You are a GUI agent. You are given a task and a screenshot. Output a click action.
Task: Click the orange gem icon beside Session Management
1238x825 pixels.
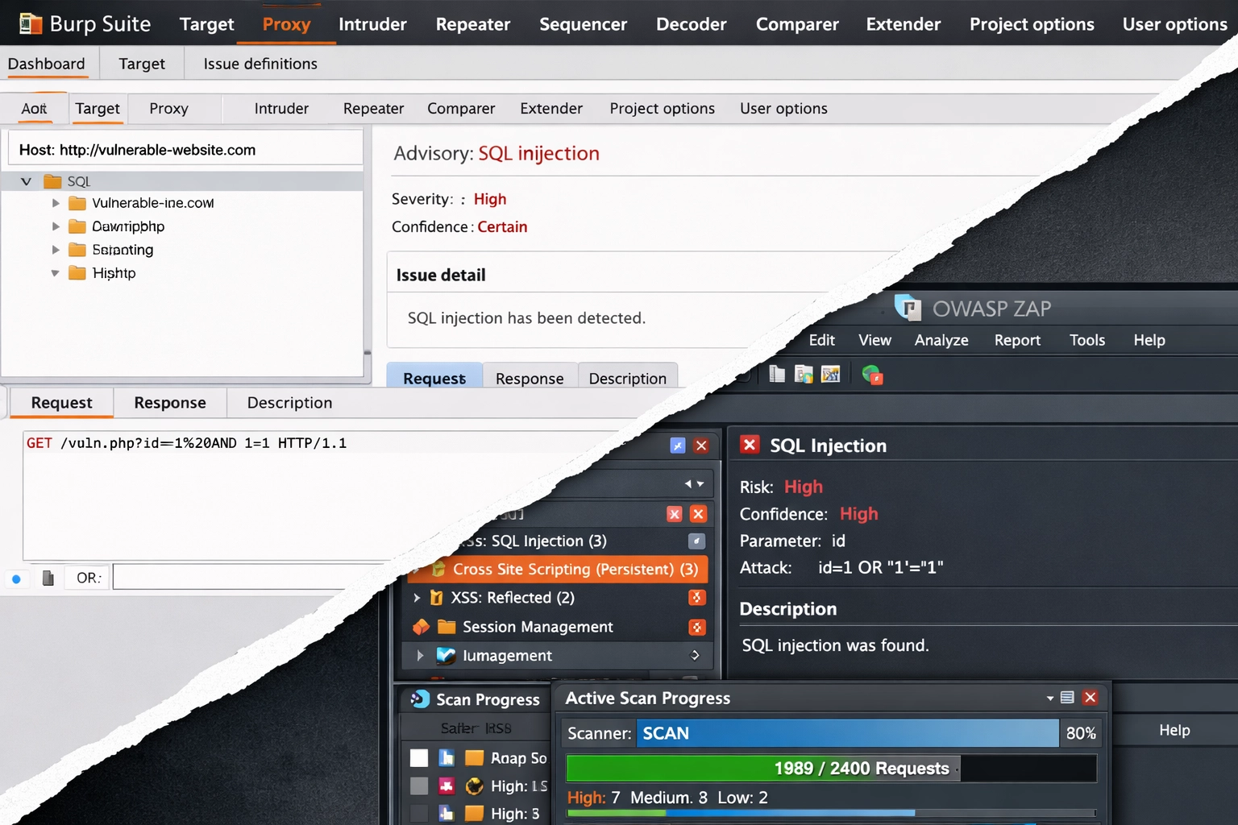coord(421,627)
